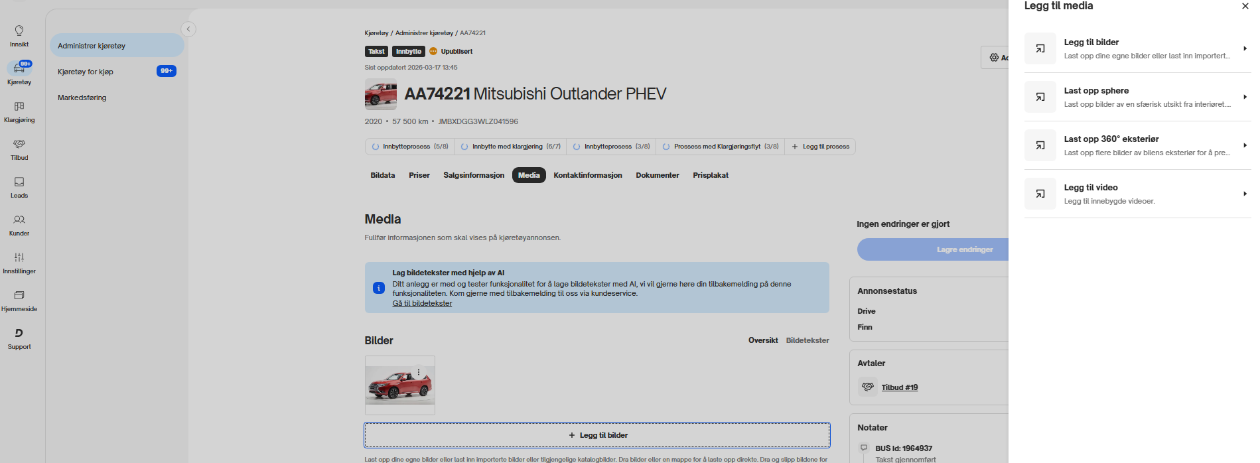This screenshot has height=463, width=1260.
Task: Collapse the side navigation panel
Action: [188, 29]
